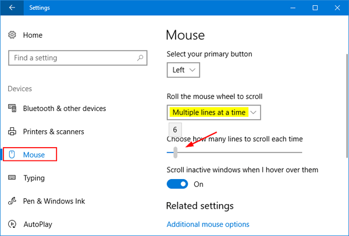This screenshot has width=349, height=236.
Task: Go to Settings Home
Action: click(33, 35)
